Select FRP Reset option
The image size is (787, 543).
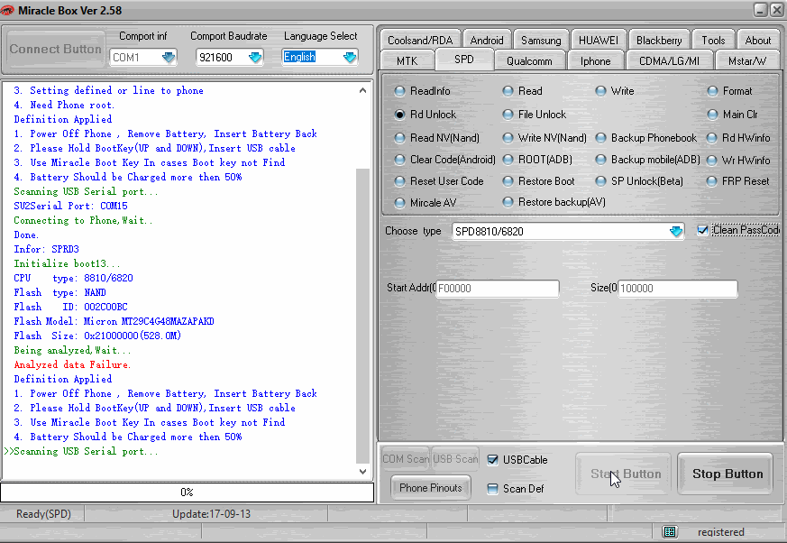click(712, 181)
